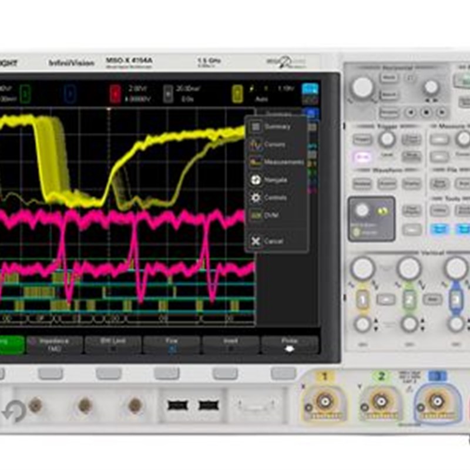Click the key between channel 2 and 3
470x470 pixels.
[x=432, y=299]
